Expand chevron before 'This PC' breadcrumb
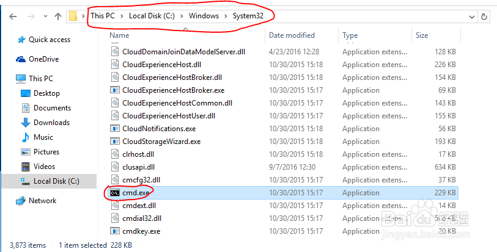 [x=84, y=16]
